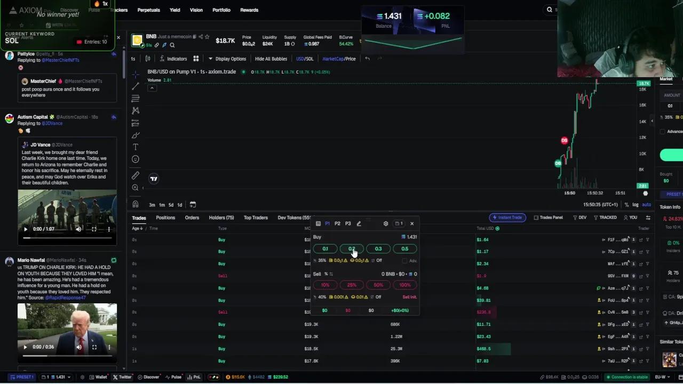
Task: Open the forecasting and measurement tools
Action: pyautogui.click(x=136, y=123)
